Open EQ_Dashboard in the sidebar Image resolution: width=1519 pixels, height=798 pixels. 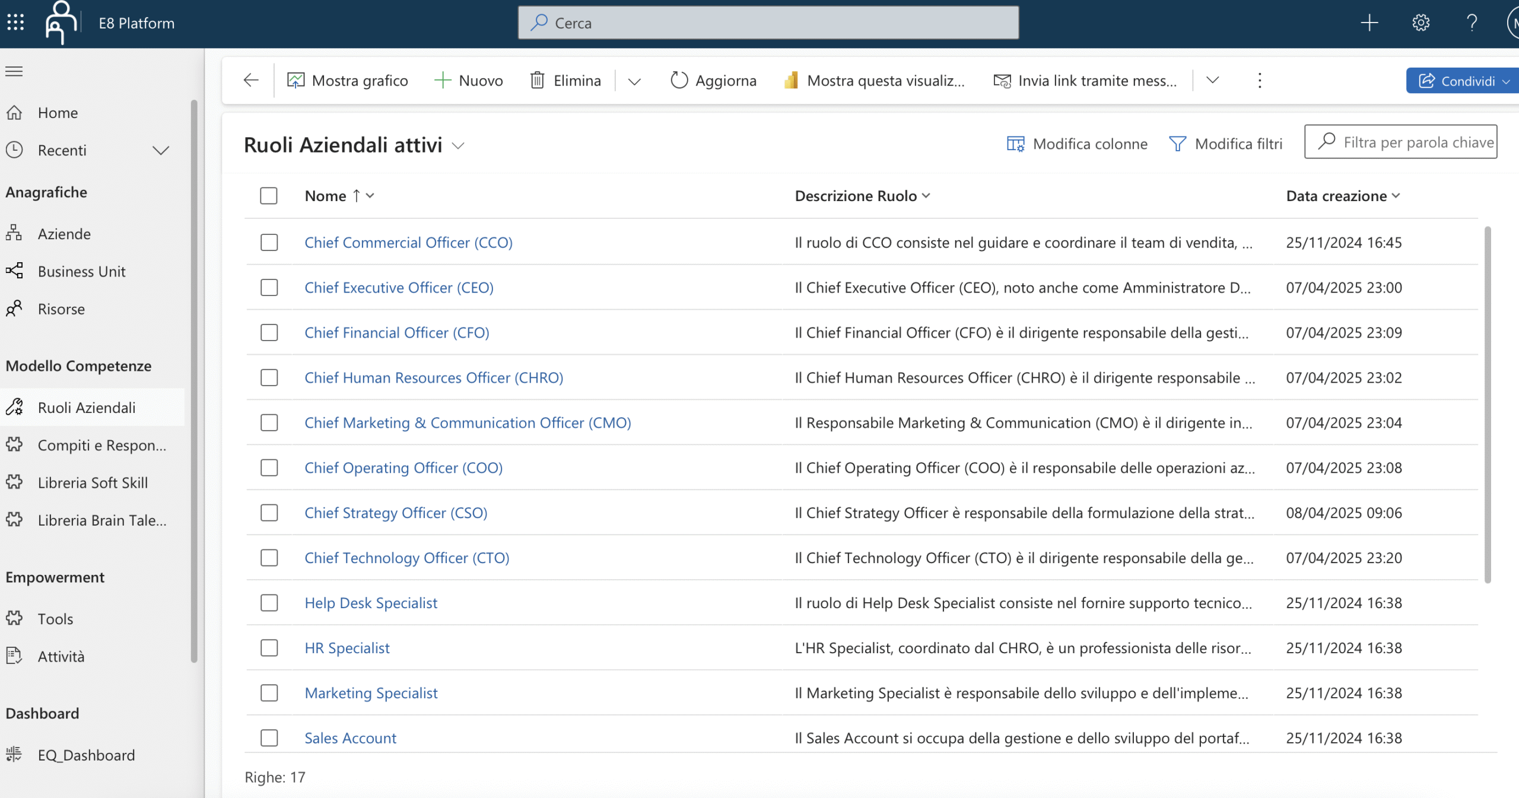92,755
